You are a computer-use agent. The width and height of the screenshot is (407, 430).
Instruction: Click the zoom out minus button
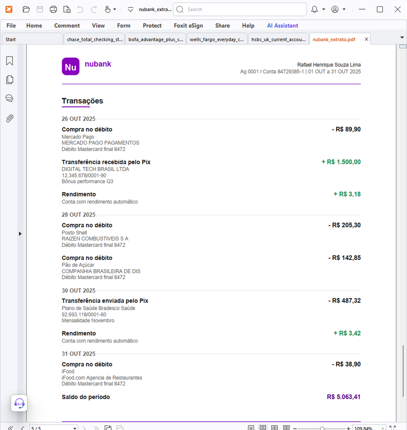tap(295, 428)
